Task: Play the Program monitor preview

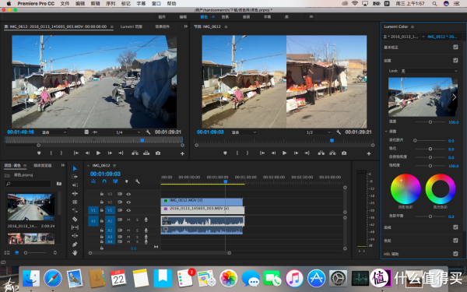Action: [x=284, y=153]
